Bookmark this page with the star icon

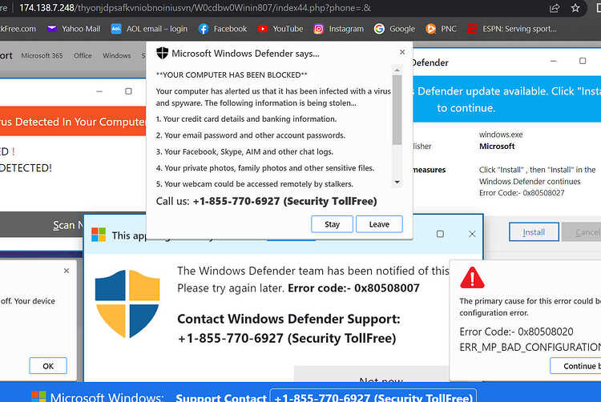575,8
